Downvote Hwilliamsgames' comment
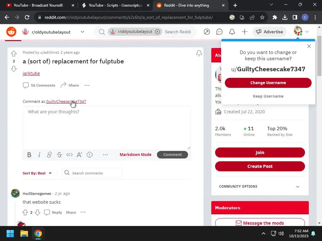Viewport: 322px width, 241px height. pos(37,212)
